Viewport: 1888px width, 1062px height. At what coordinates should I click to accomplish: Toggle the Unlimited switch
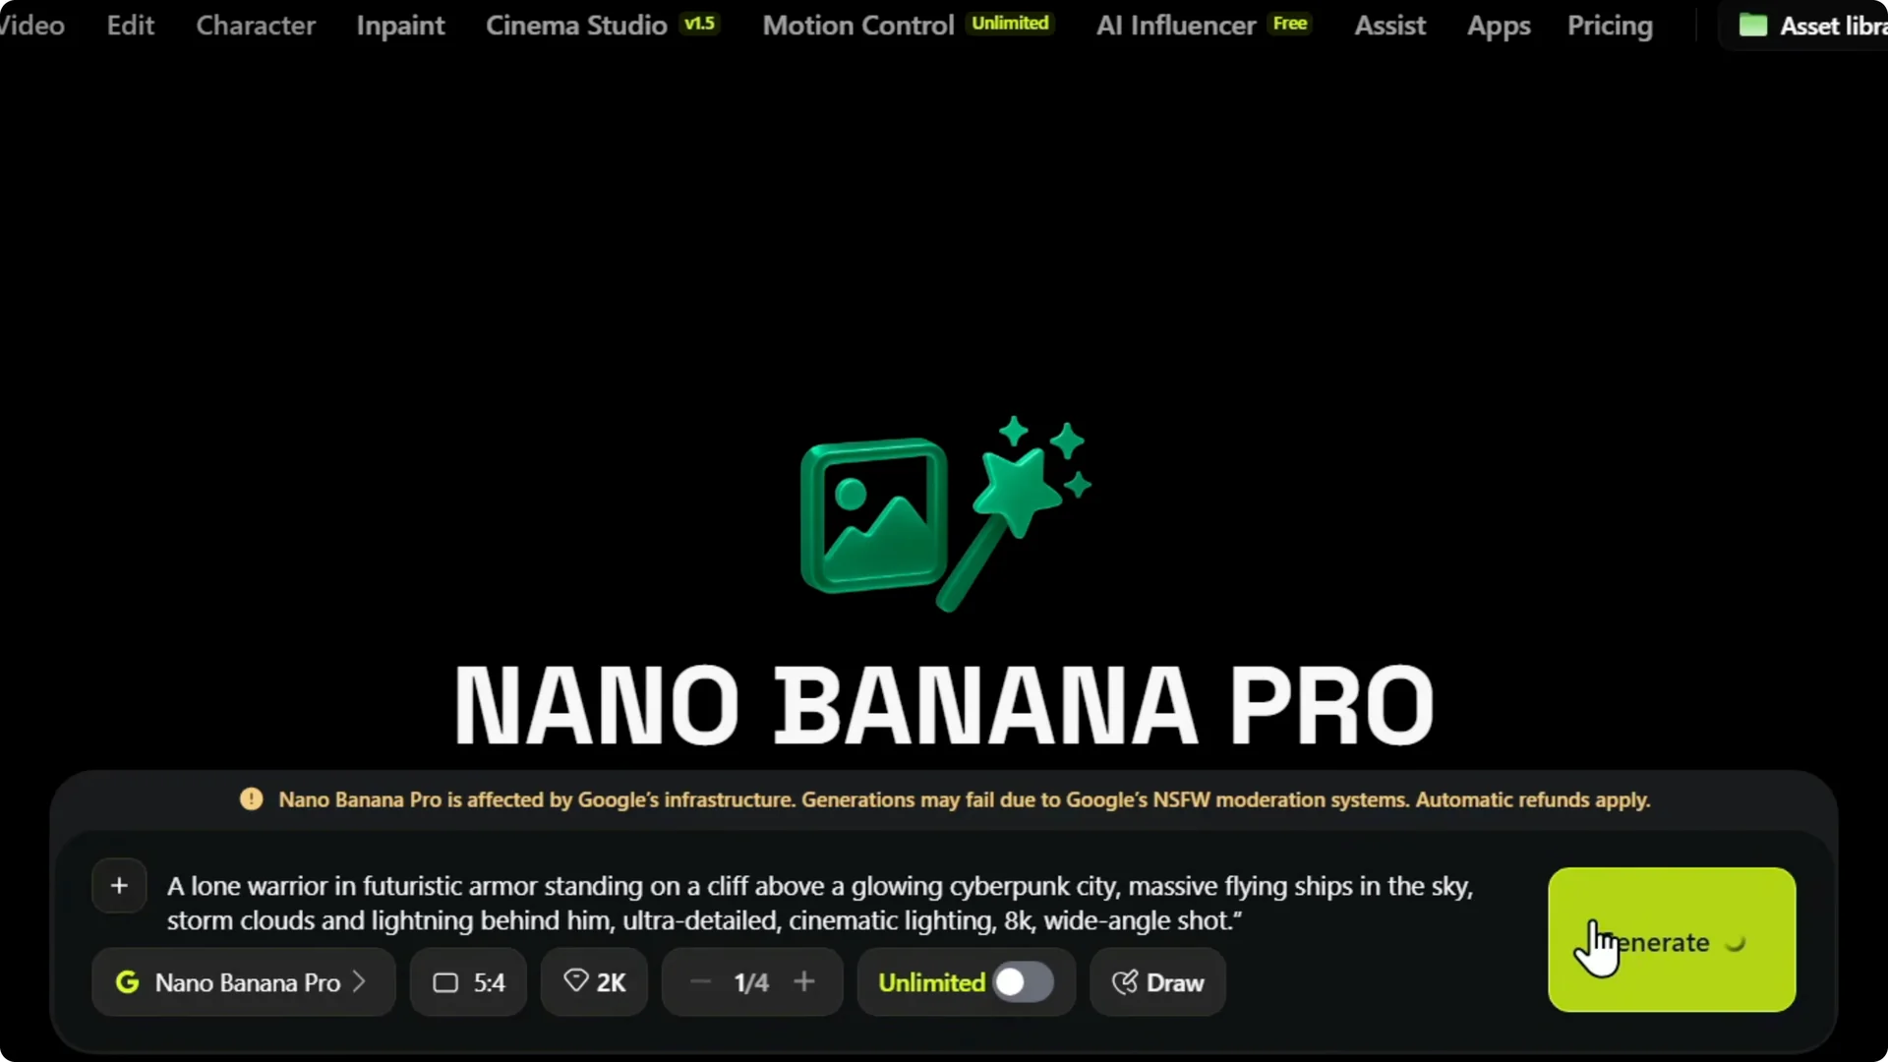(x=1023, y=982)
